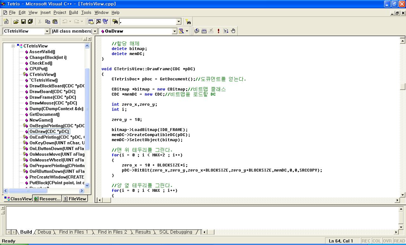Restore the TetrisView.cpp document window

397,13
